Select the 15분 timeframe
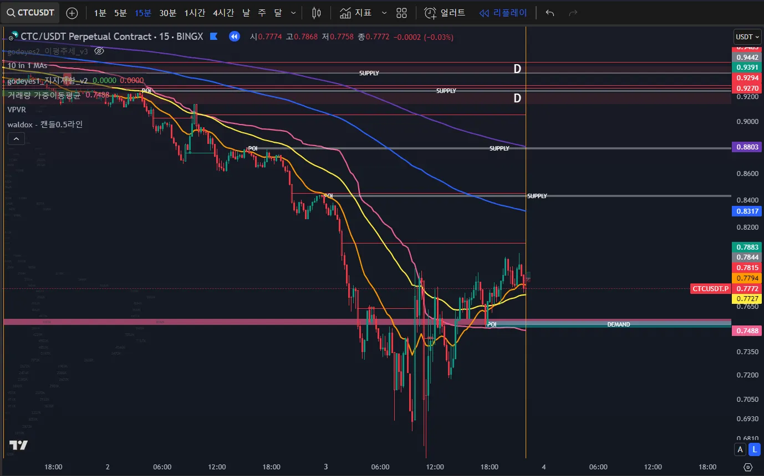 pyautogui.click(x=142, y=13)
